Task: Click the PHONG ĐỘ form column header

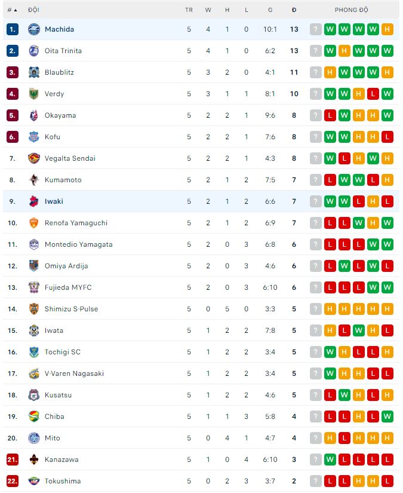Action: pos(351,10)
